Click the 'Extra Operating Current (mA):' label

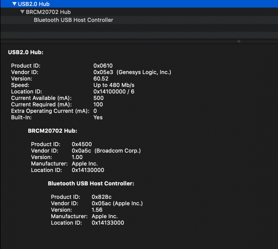point(50,111)
